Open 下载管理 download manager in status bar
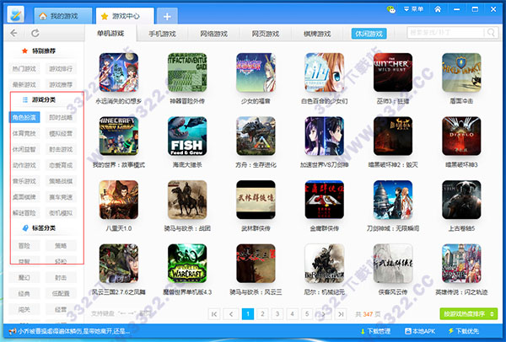 pyautogui.click(x=375, y=331)
